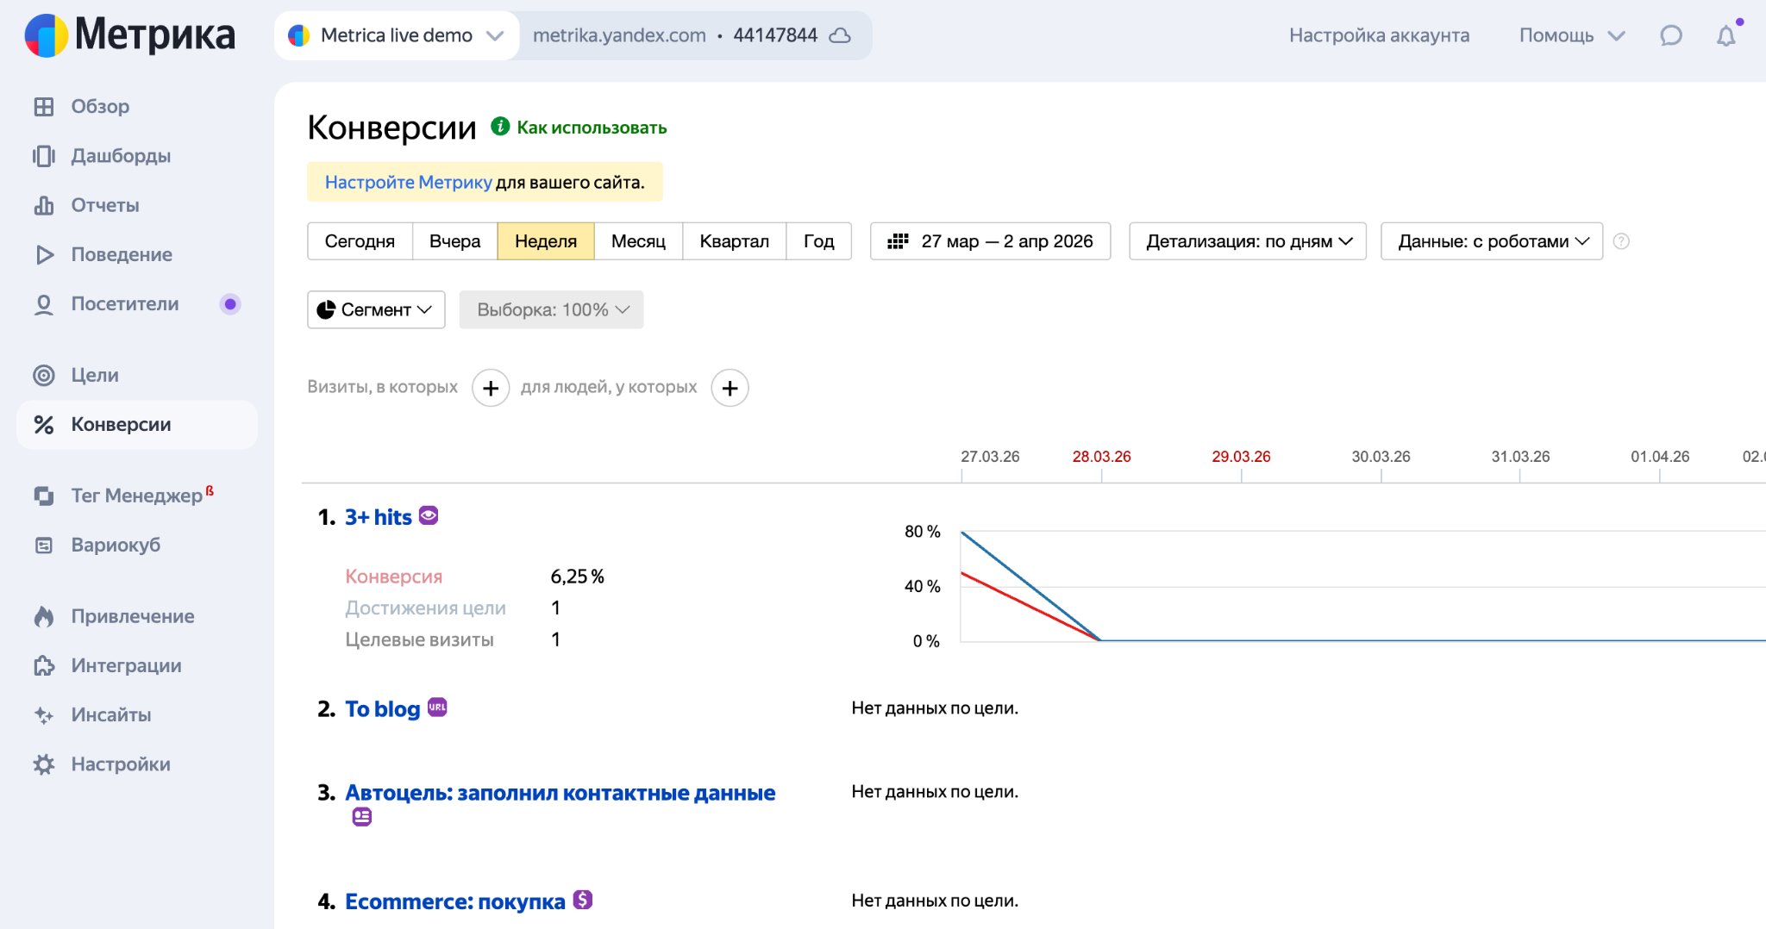The height and width of the screenshot is (929, 1766).
Task: Click the calendar grid icon in date range
Action: pos(898,241)
